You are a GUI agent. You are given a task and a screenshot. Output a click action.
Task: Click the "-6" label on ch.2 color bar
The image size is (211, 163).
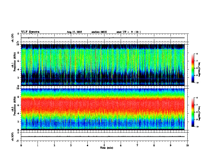[x=197, y=98]
